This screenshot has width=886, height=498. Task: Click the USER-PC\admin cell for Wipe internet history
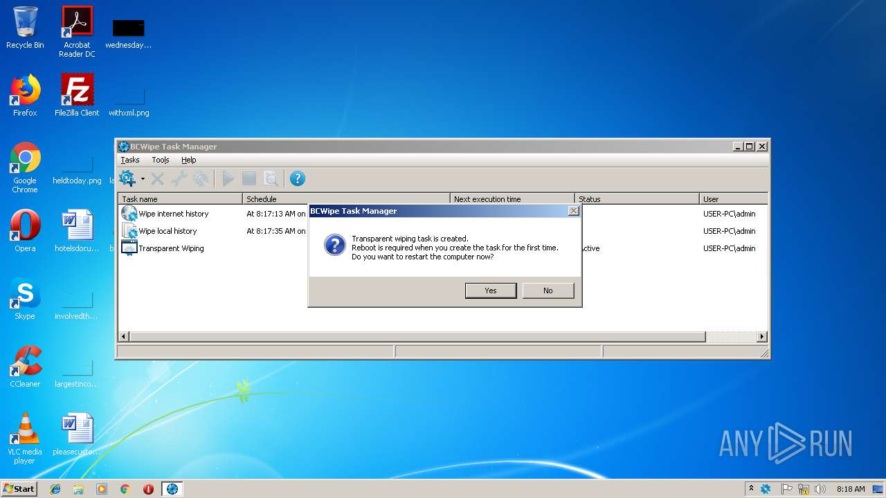[x=730, y=214]
